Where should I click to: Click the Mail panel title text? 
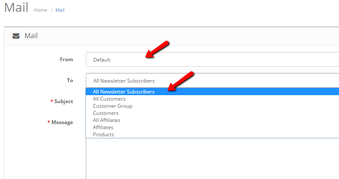click(x=31, y=36)
